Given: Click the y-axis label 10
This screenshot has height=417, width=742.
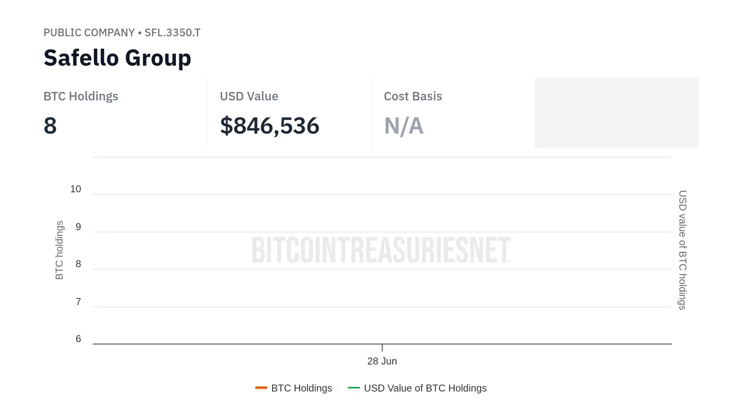Looking at the screenshot, I should (76, 189).
